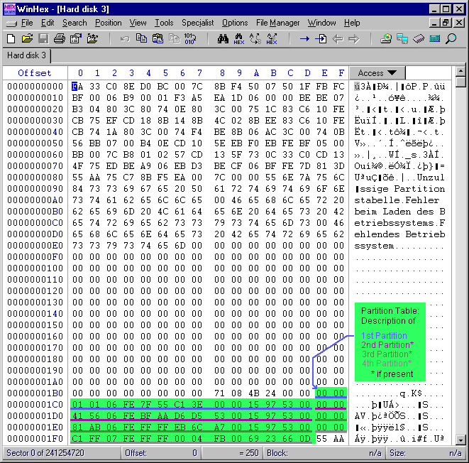The image size is (469, 463).
Task: Click offset label 0000000080
Action: click(35, 178)
